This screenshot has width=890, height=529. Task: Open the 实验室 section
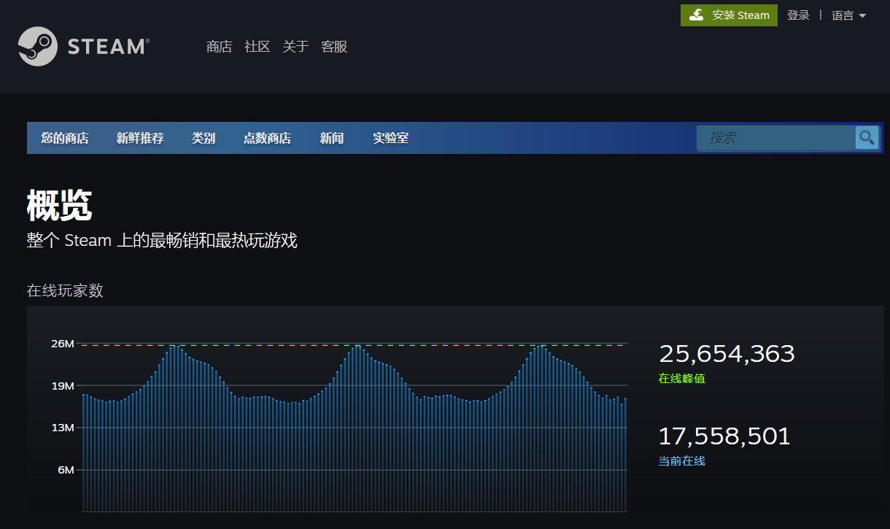pos(390,138)
